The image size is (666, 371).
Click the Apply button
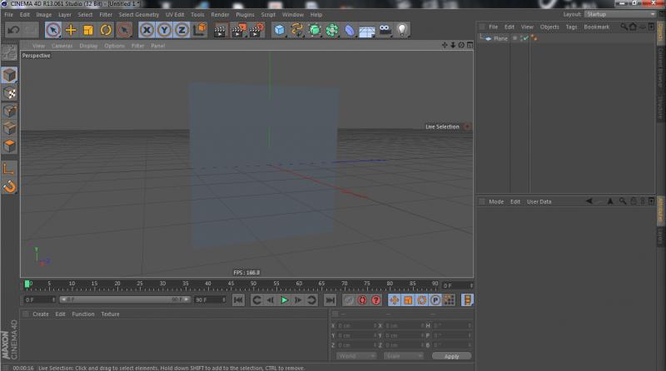tap(451, 356)
